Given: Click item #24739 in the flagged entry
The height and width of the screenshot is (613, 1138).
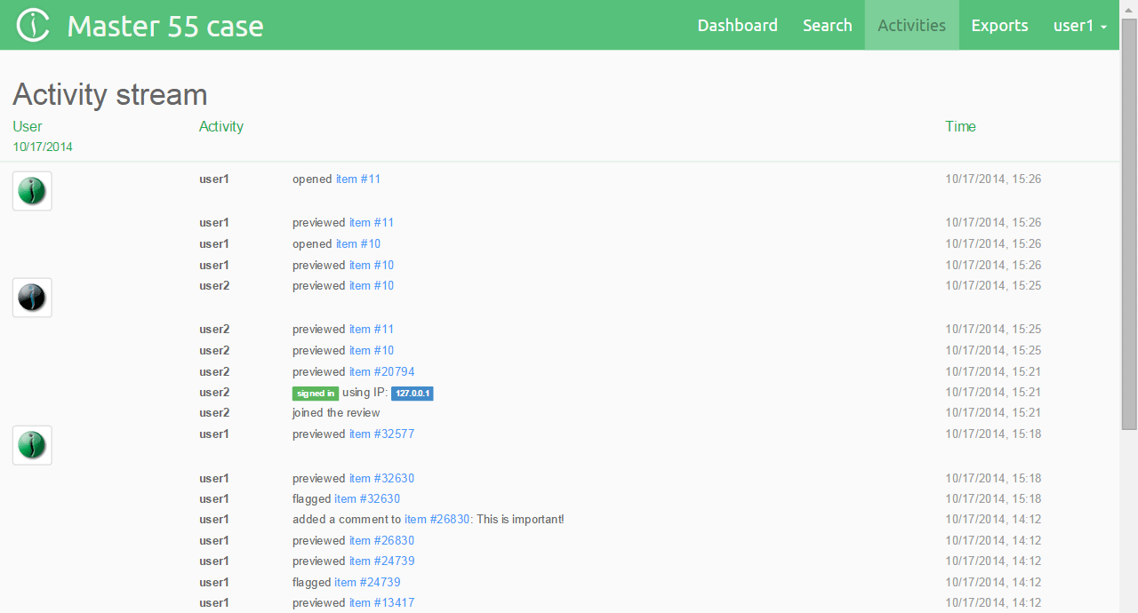Looking at the screenshot, I should [x=367, y=583].
